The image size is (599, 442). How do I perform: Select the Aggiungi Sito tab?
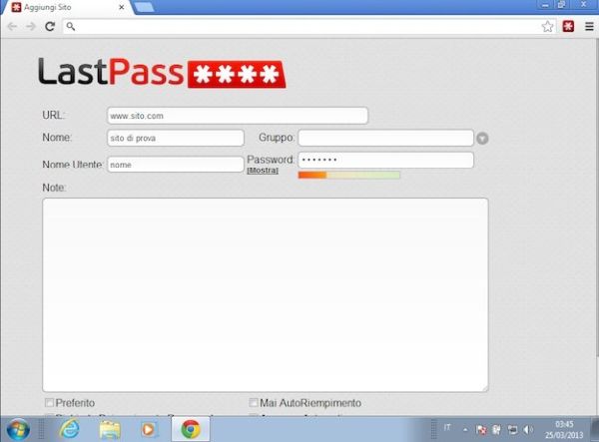coord(68,7)
